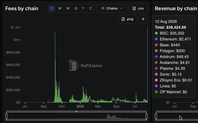198x123 pixels.
Task: Click the $600,000 y-axis label
Action: 13,65
